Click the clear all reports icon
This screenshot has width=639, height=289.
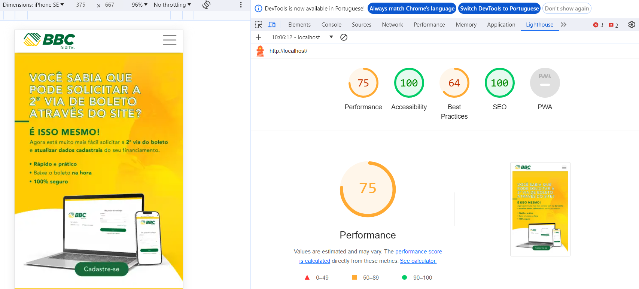point(344,37)
